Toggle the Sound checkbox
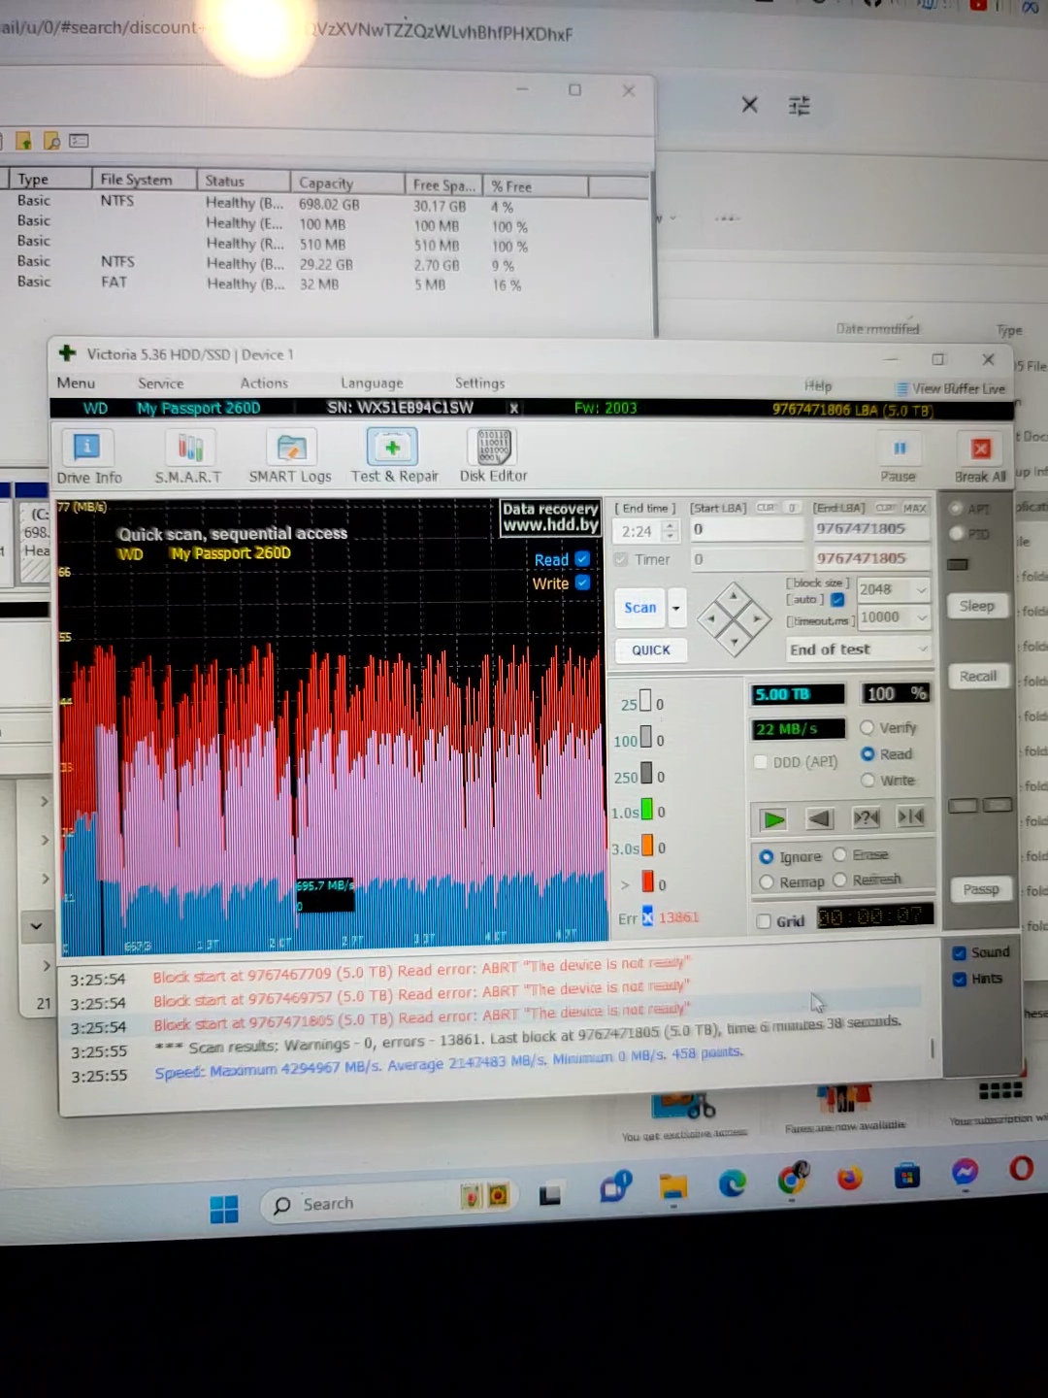The image size is (1048, 1398). click(x=959, y=952)
